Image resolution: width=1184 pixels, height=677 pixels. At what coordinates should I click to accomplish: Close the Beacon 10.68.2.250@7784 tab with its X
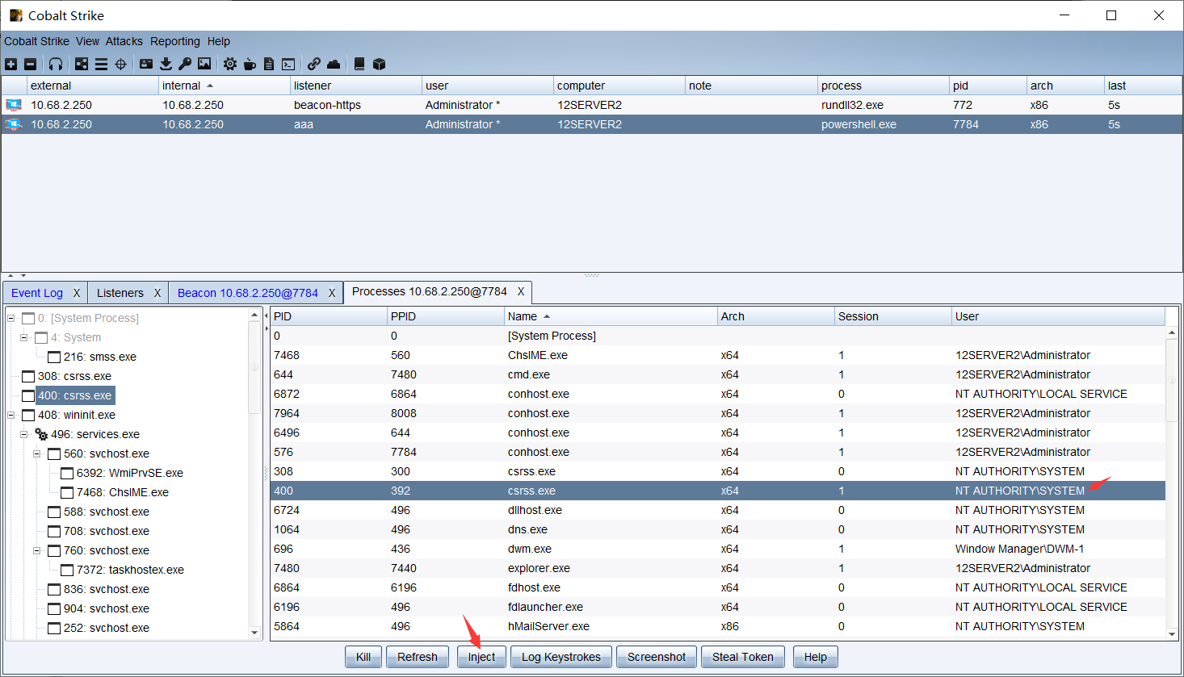(332, 293)
